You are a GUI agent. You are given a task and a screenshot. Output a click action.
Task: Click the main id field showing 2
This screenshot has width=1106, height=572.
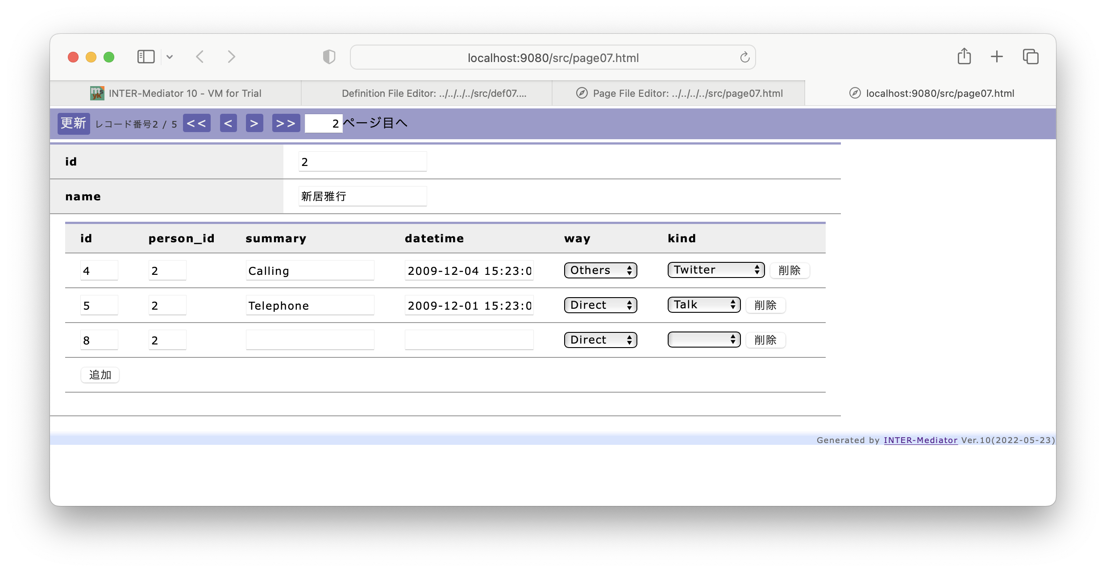pos(362,162)
